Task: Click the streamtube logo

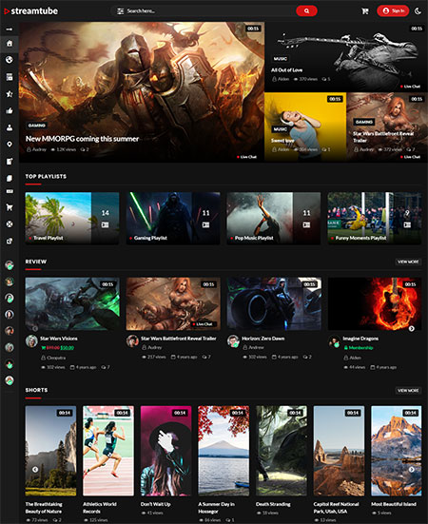Action: tap(30, 11)
